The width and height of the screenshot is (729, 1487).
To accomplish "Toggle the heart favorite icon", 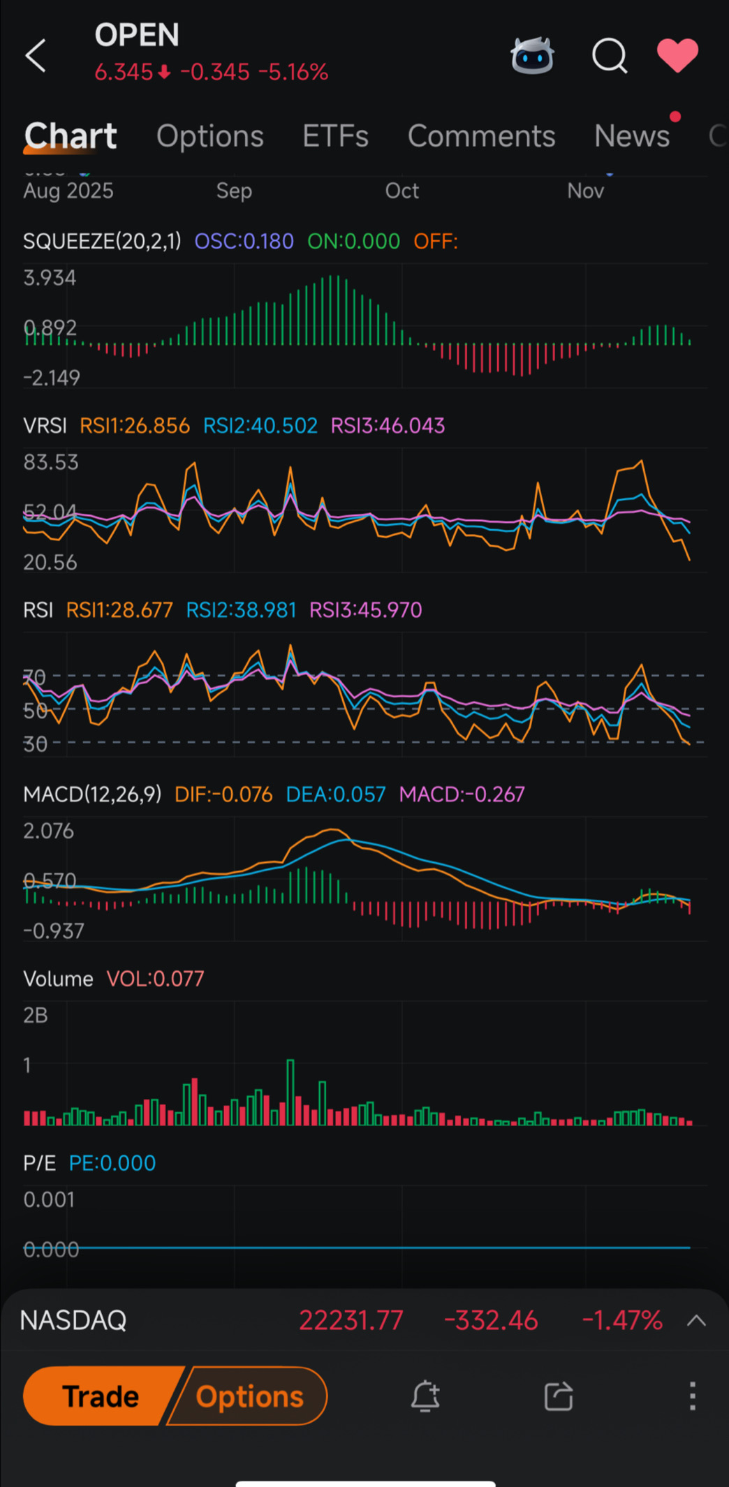I will (x=677, y=55).
